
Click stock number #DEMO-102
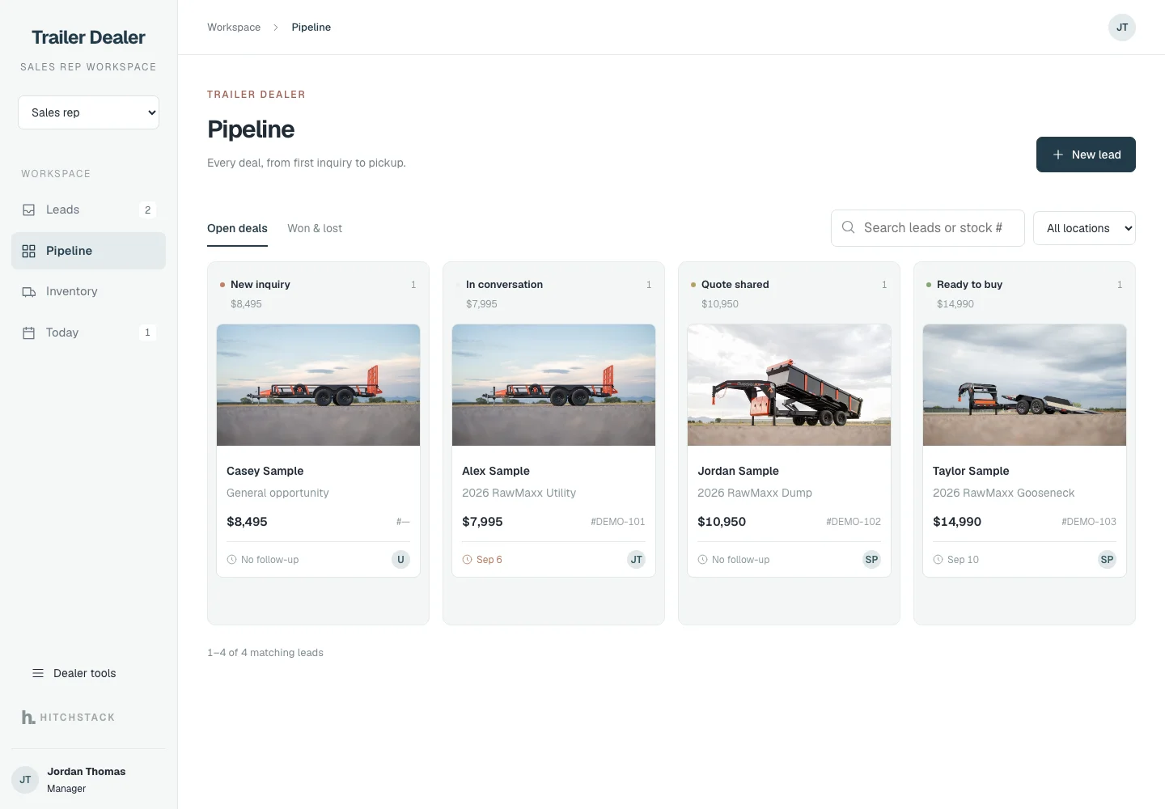(x=854, y=522)
